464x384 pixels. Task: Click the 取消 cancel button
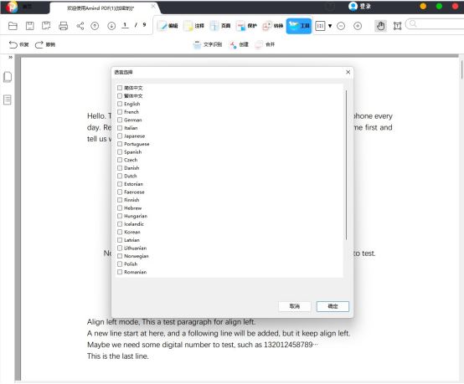click(295, 306)
